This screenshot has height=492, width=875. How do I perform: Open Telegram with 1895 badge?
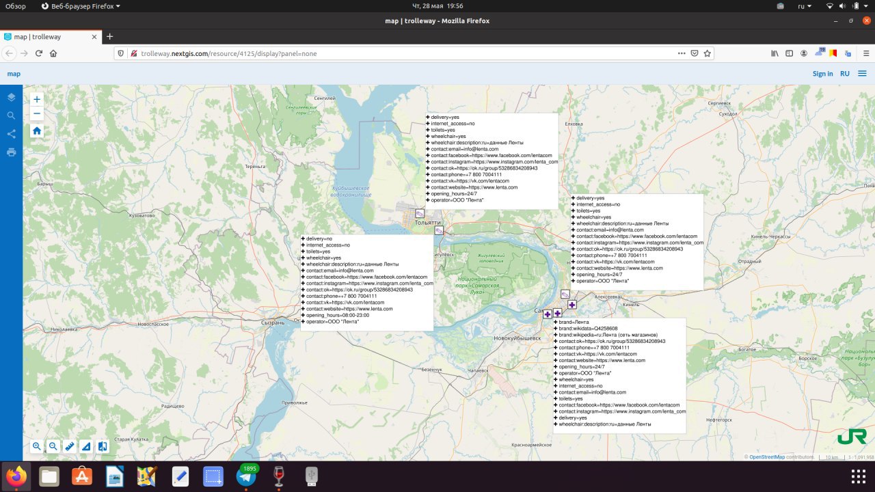(246, 476)
